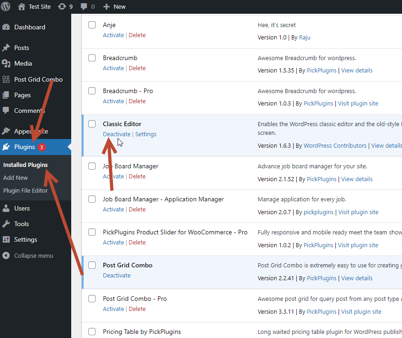Check the Breadcrumb plugin checkbox

point(92,58)
